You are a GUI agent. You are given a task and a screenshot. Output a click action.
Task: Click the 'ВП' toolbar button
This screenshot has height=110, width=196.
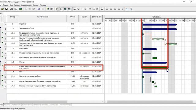tap(97, 9)
